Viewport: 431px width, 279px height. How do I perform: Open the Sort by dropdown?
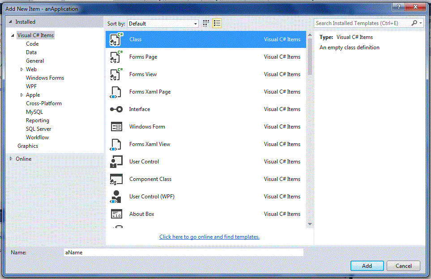(163, 24)
